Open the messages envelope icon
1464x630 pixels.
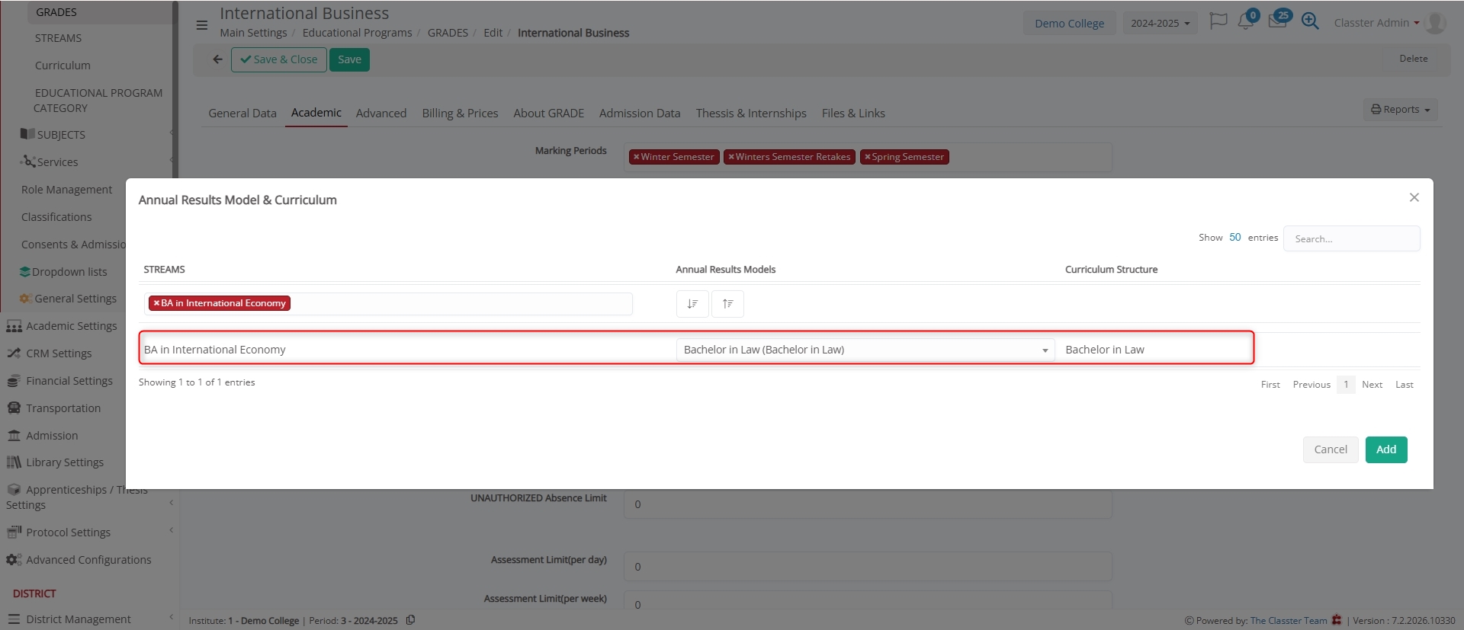click(1277, 22)
